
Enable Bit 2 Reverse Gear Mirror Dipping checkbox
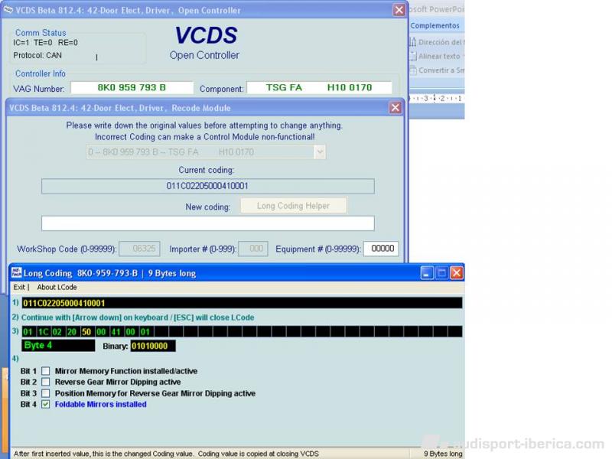46,382
